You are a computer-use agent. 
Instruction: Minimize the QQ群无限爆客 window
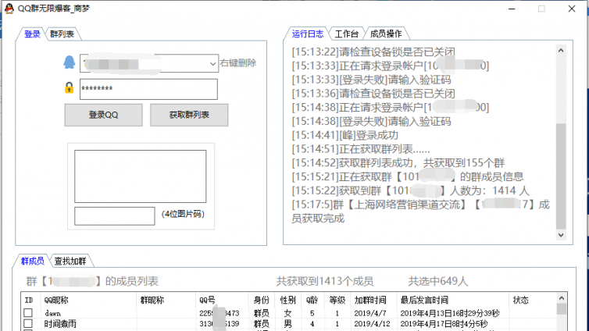coord(512,9)
